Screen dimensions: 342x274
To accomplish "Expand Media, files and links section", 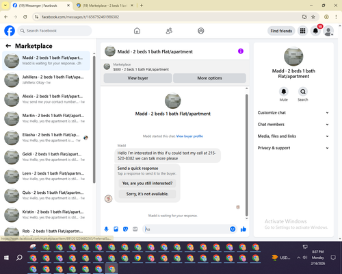I will 293,136.
